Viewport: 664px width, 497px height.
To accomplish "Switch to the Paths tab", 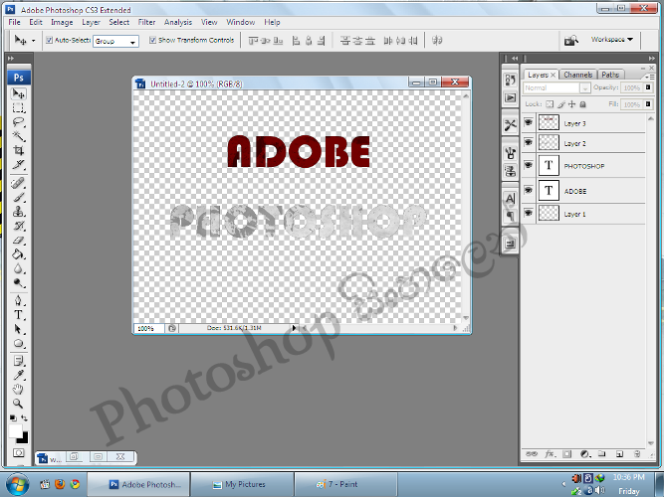I will [x=610, y=75].
